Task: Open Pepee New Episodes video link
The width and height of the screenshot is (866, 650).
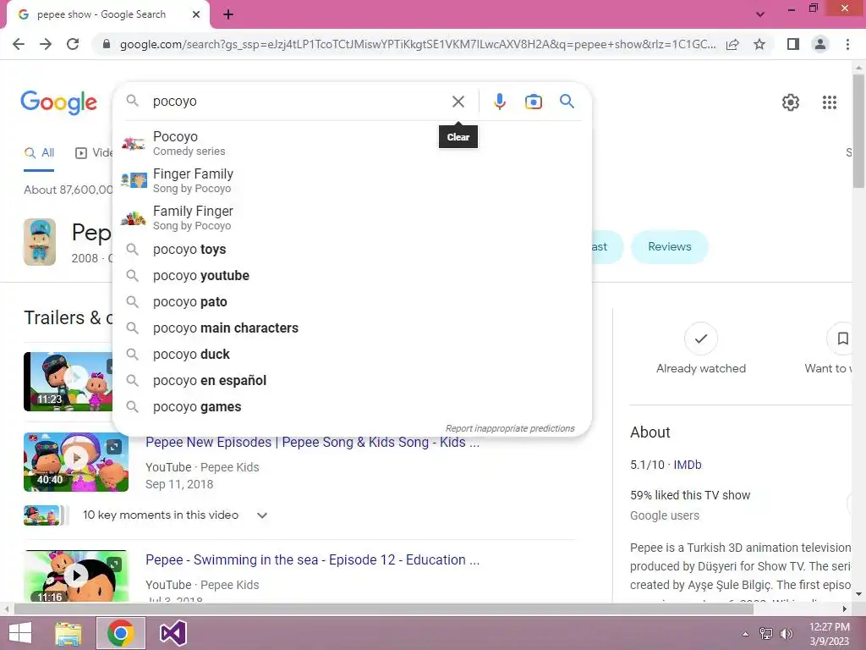Action: pyautogui.click(x=312, y=442)
